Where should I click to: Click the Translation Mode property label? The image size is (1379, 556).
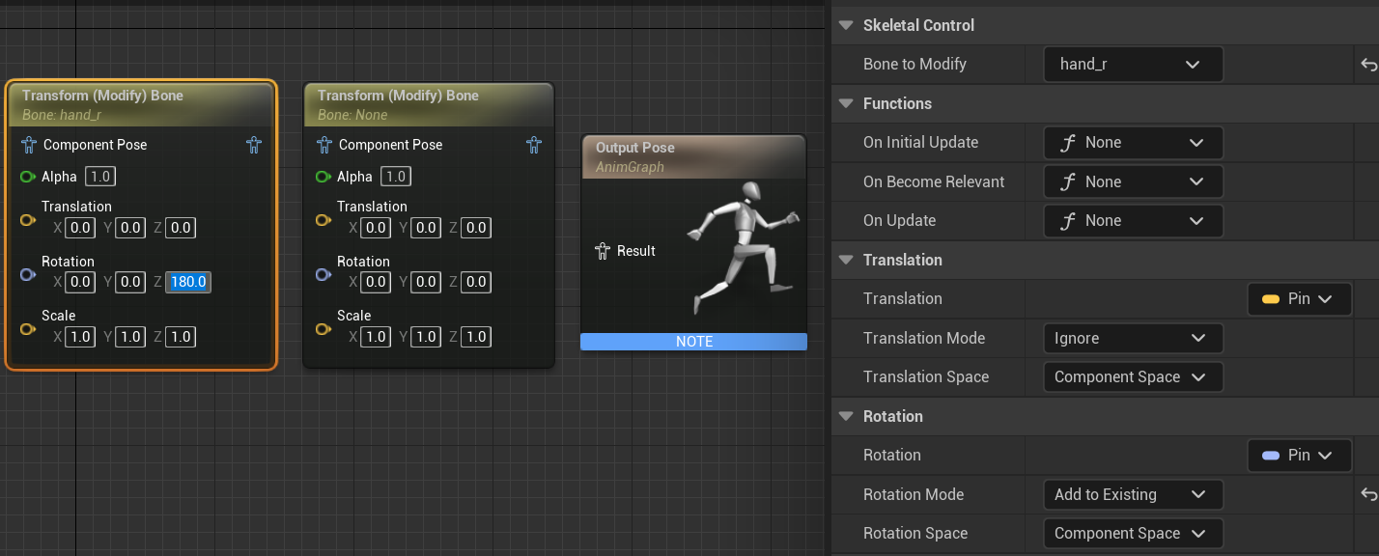(x=924, y=338)
